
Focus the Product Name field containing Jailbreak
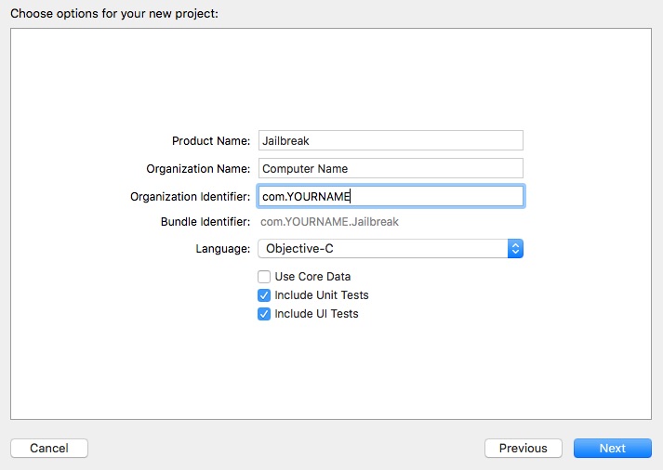point(391,140)
